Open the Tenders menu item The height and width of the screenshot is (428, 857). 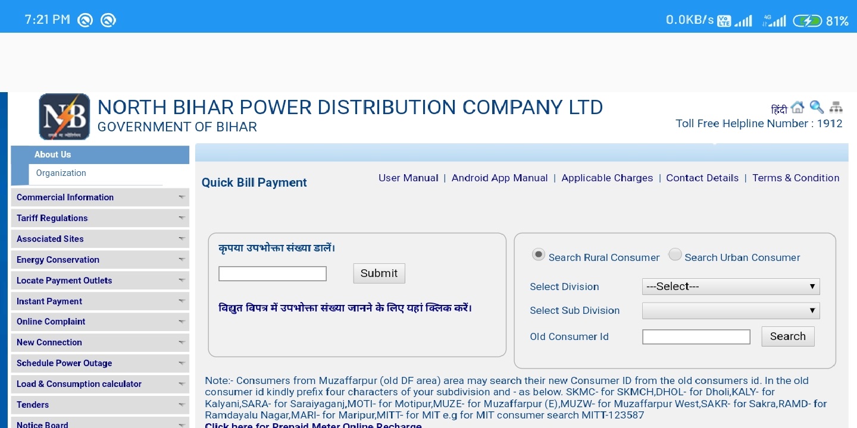(x=100, y=405)
